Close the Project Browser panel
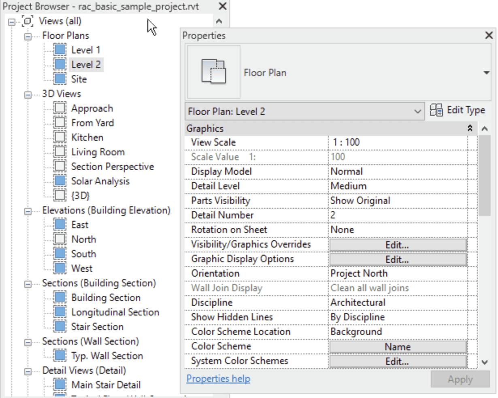The width and height of the screenshot is (498, 398). pos(222,6)
